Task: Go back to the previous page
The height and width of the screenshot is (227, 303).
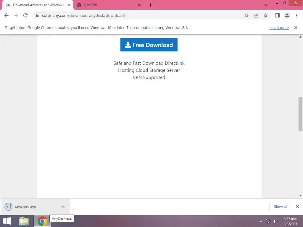Action: pyautogui.click(x=7, y=15)
